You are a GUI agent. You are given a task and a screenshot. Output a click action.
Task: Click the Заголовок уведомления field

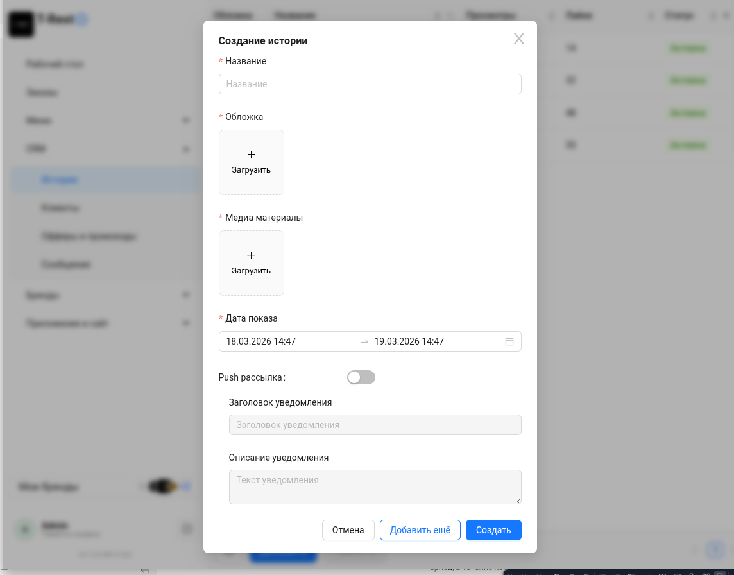point(375,425)
